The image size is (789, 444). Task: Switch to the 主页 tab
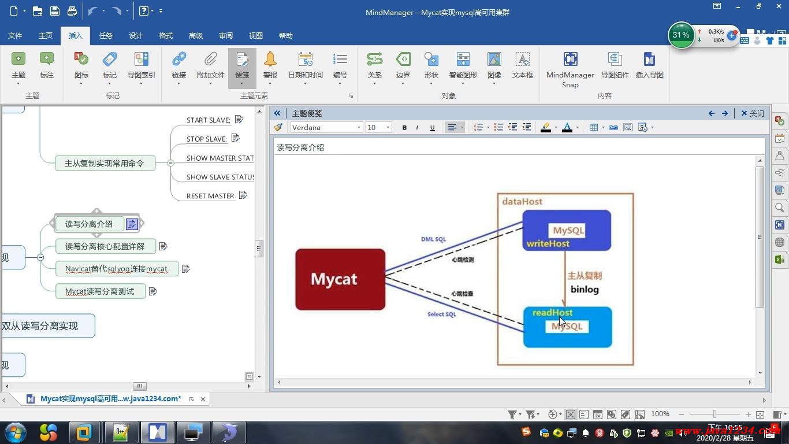coord(46,35)
